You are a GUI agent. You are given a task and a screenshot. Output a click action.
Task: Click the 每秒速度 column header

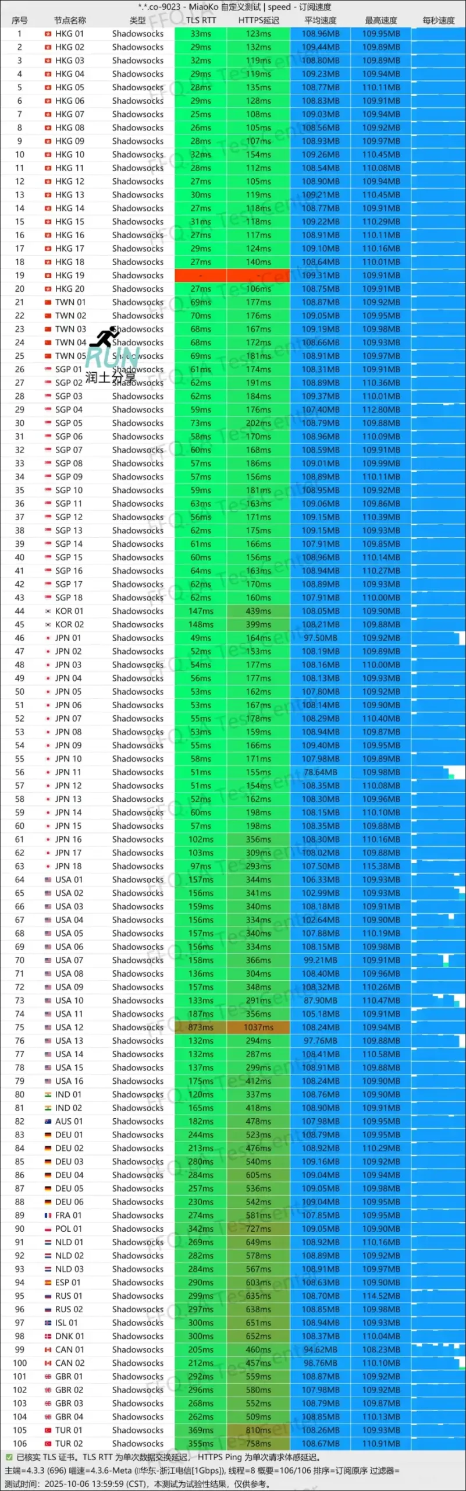[x=439, y=20]
